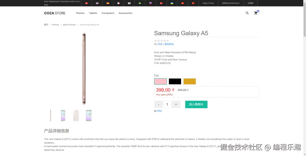Open the Help & FAQs link
The width and height of the screenshot is (306, 156).
(208, 3)
